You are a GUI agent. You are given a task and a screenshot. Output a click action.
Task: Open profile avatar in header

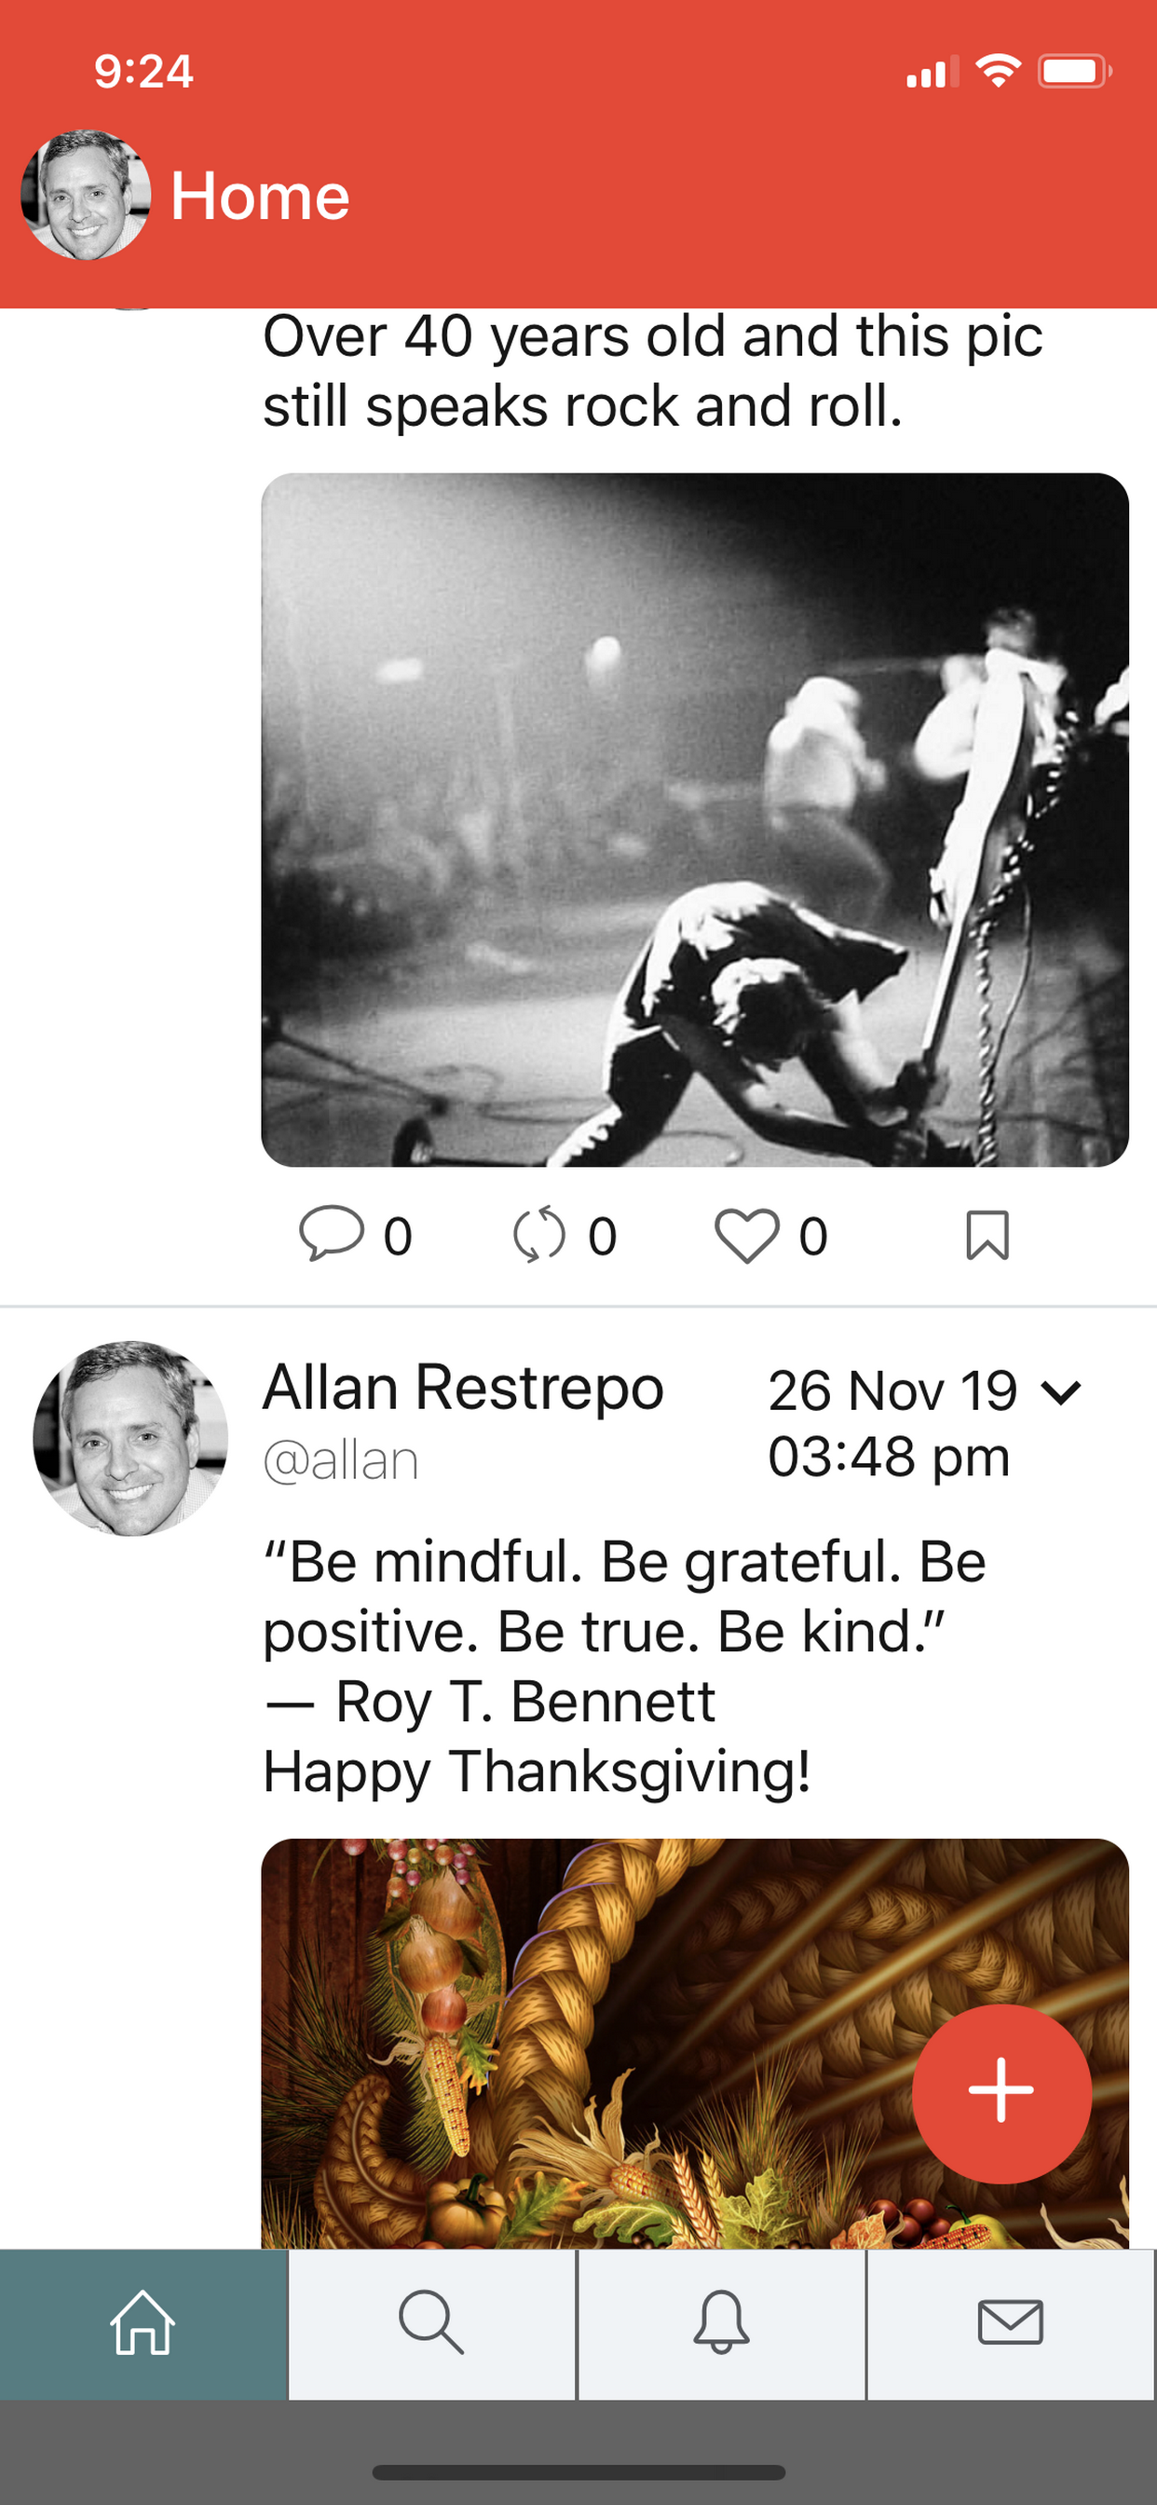click(86, 195)
